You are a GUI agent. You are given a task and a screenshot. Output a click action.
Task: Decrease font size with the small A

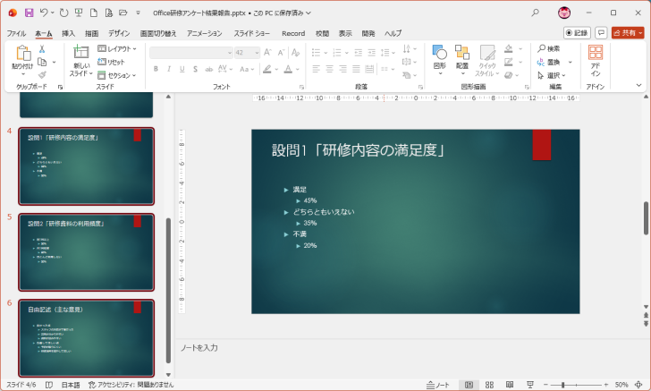click(281, 53)
